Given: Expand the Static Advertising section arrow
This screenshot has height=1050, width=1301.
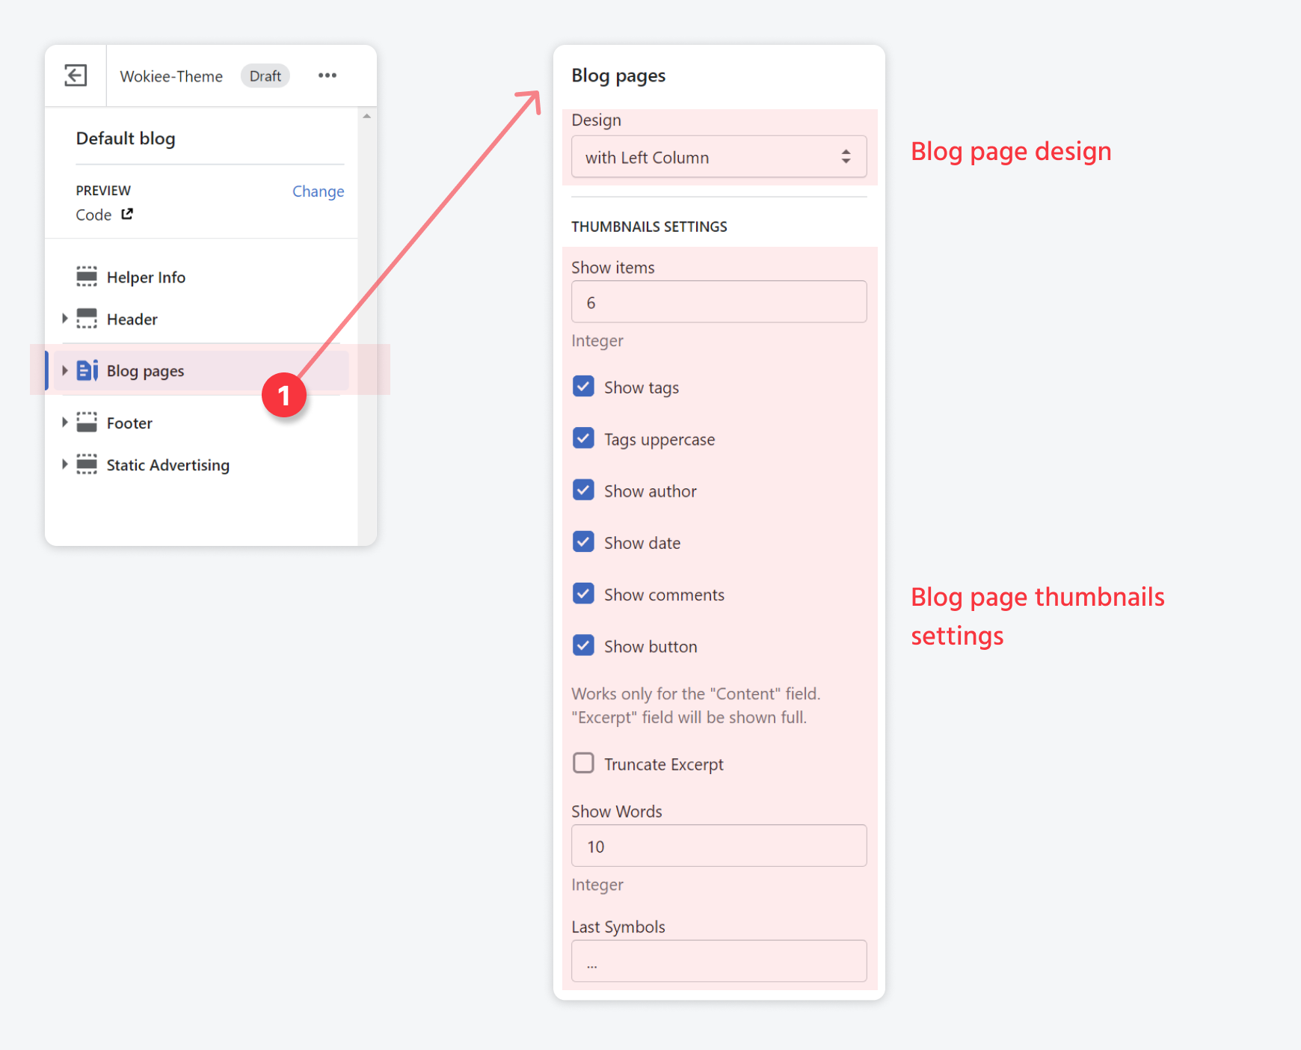Looking at the screenshot, I should (x=64, y=464).
